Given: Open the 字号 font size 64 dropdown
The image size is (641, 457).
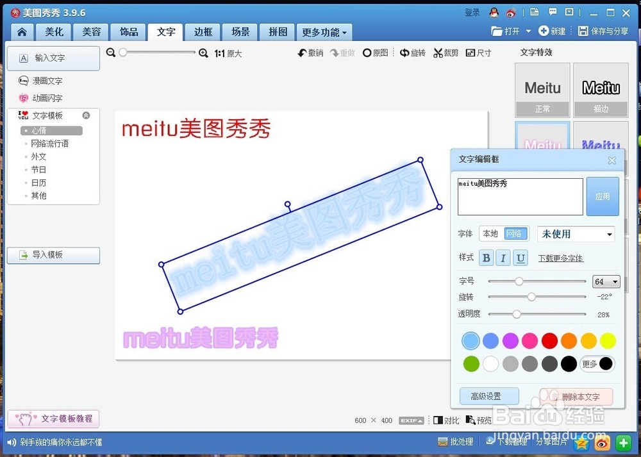Looking at the screenshot, I should pos(606,281).
